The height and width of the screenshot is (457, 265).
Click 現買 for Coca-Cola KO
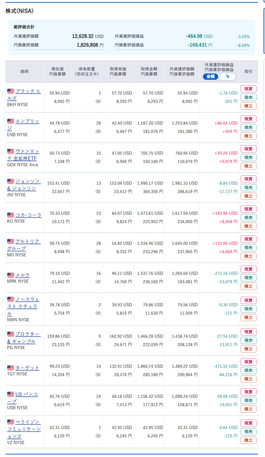pos(248,209)
